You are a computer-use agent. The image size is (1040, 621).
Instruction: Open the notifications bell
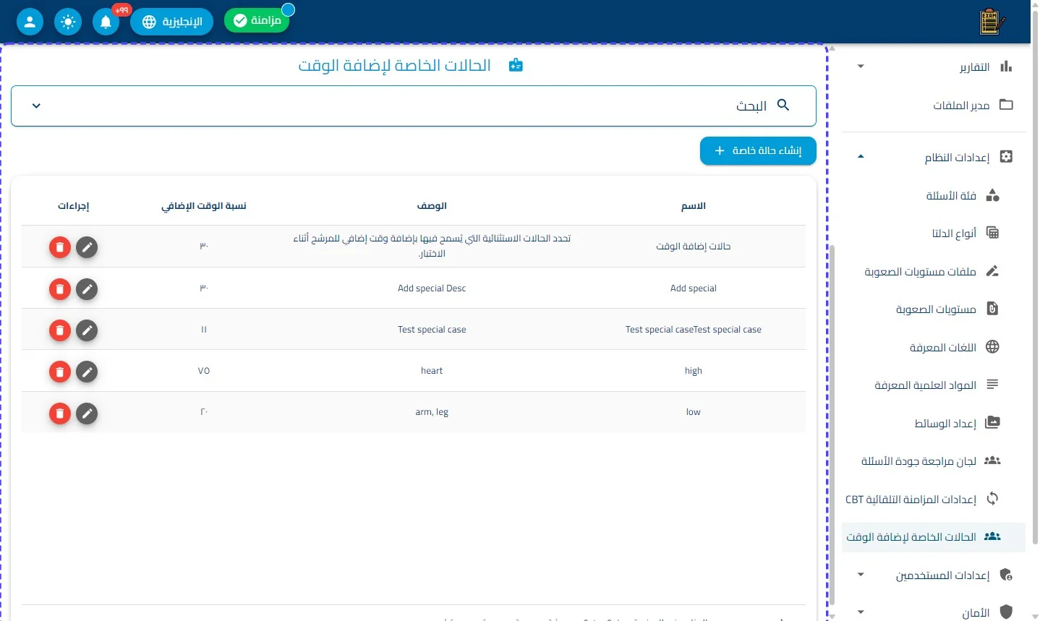click(x=106, y=22)
